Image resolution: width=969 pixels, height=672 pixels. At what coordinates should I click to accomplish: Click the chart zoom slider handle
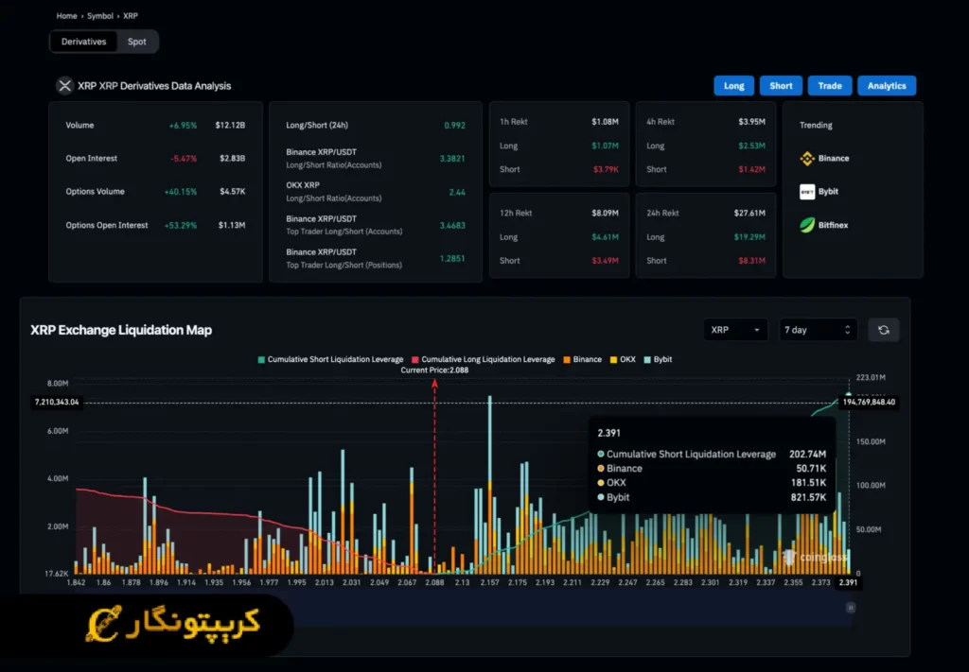click(850, 610)
